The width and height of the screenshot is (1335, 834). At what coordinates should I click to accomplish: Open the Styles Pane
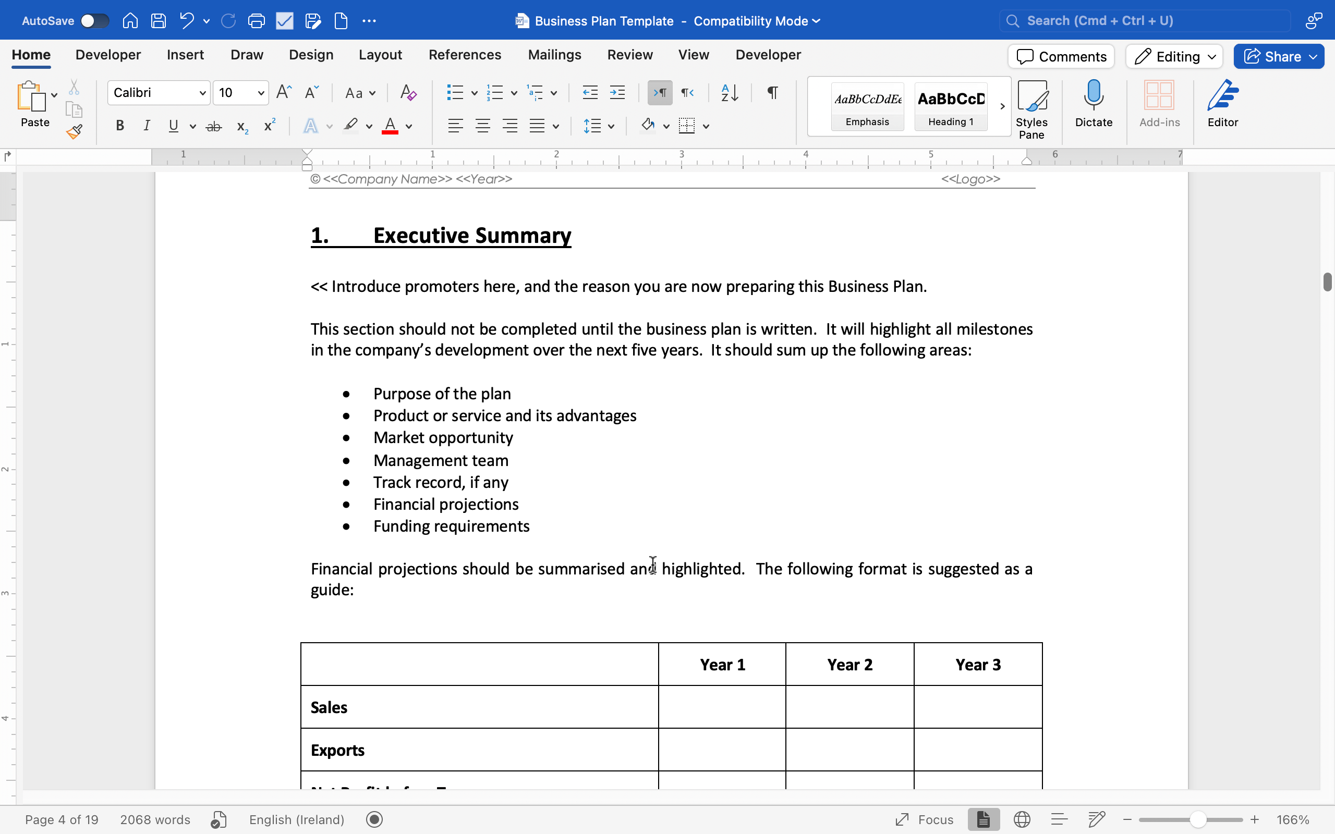pos(1031,108)
